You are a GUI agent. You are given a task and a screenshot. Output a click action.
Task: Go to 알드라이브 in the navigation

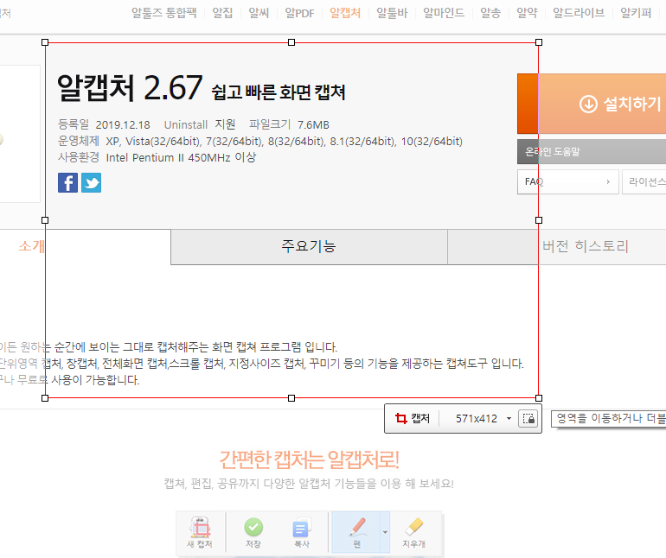[579, 13]
